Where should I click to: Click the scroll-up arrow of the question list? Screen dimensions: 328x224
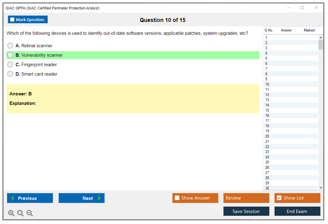[321, 37]
